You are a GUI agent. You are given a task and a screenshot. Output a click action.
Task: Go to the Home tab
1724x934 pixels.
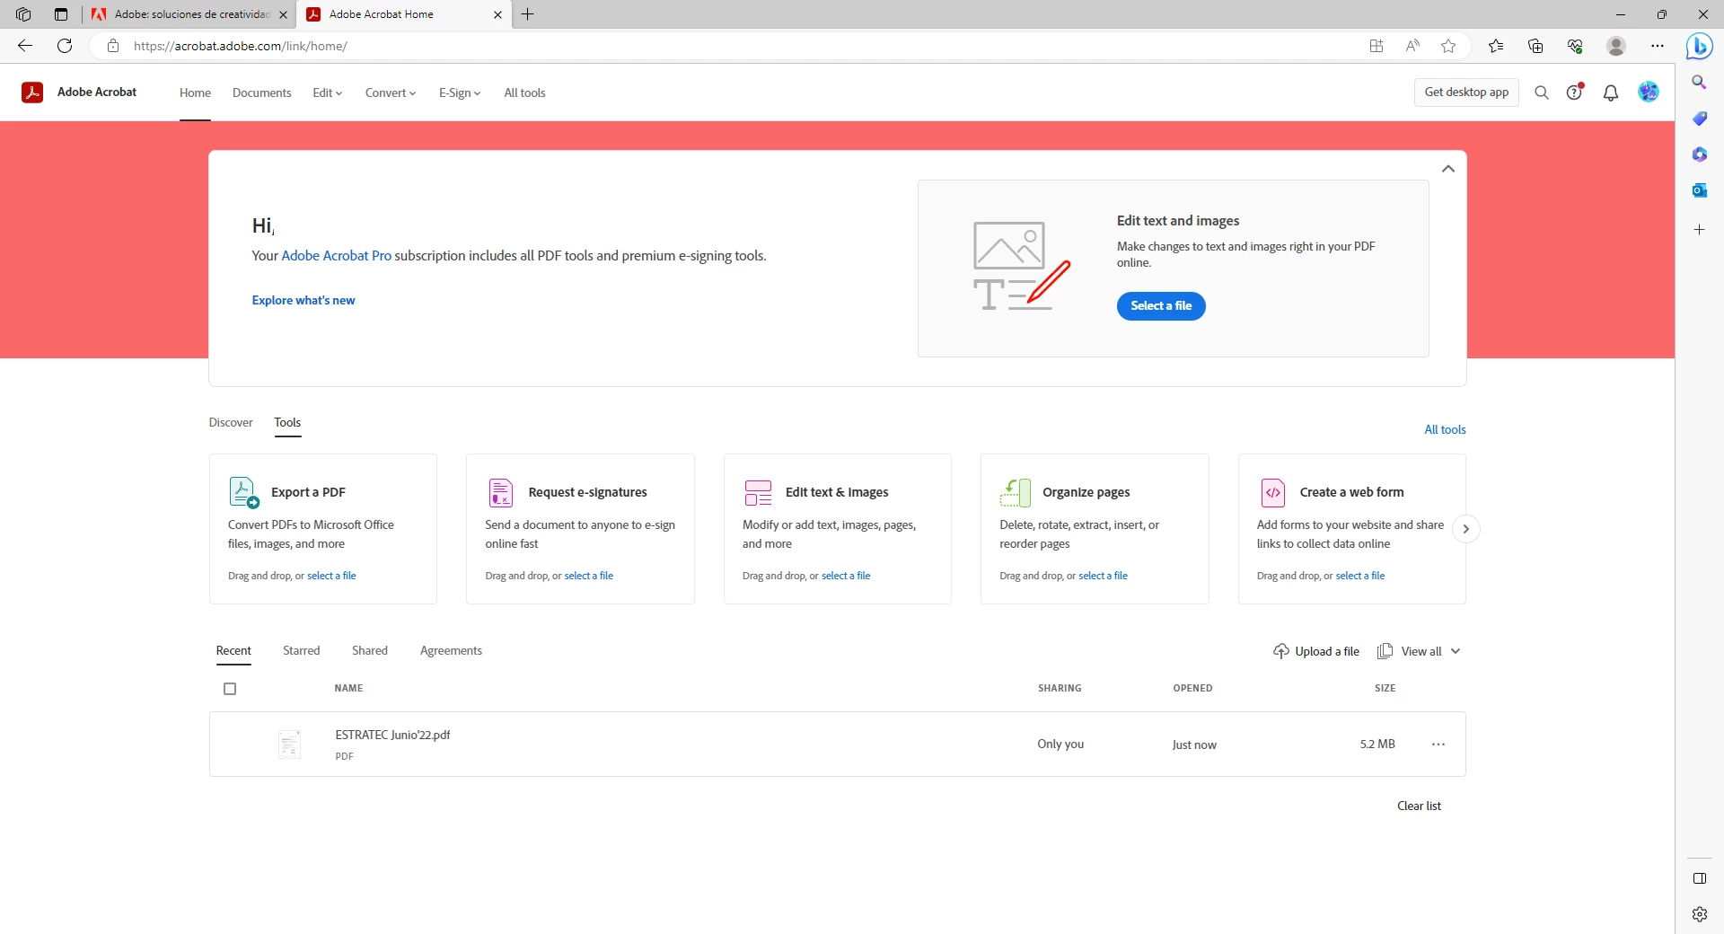point(195,93)
